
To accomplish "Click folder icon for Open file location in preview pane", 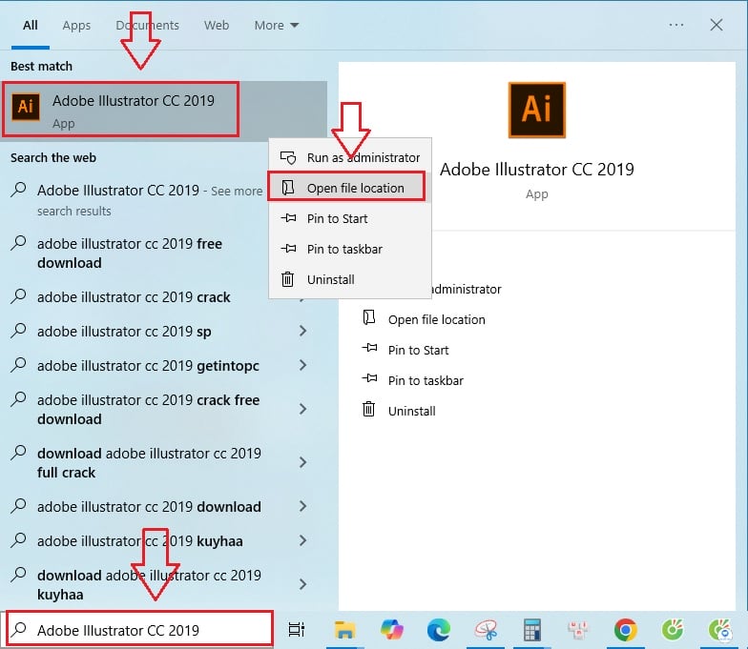I will (368, 318).
